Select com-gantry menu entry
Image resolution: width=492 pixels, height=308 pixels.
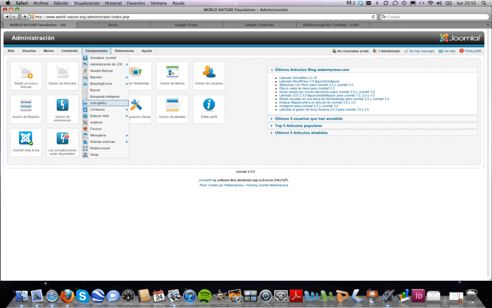pyautogui.click(x=106, y=103)
